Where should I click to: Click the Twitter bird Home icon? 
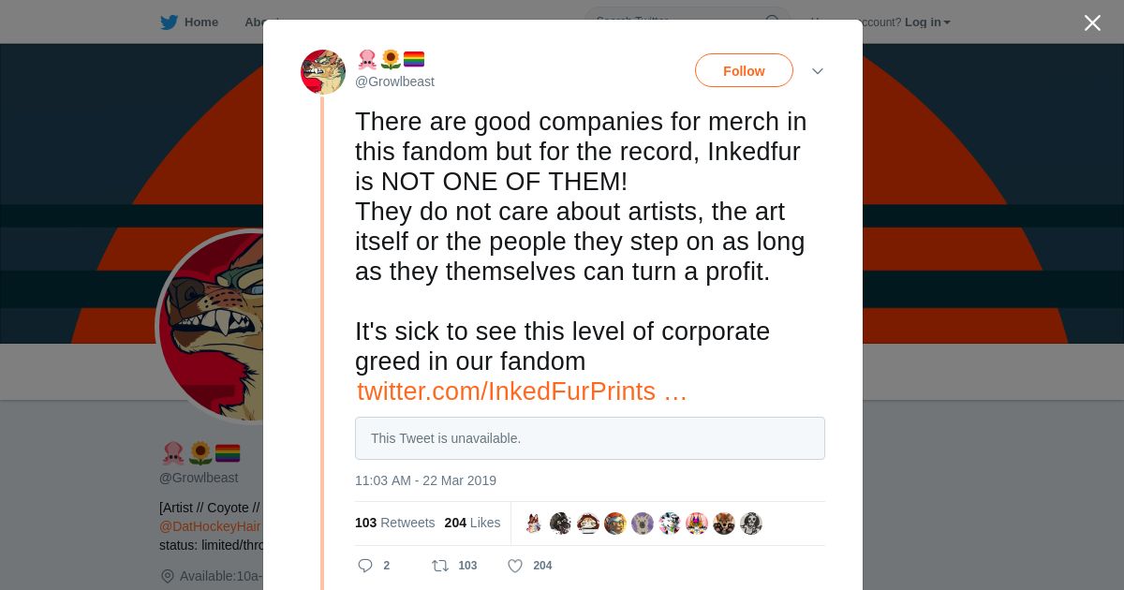click(169, 22)
